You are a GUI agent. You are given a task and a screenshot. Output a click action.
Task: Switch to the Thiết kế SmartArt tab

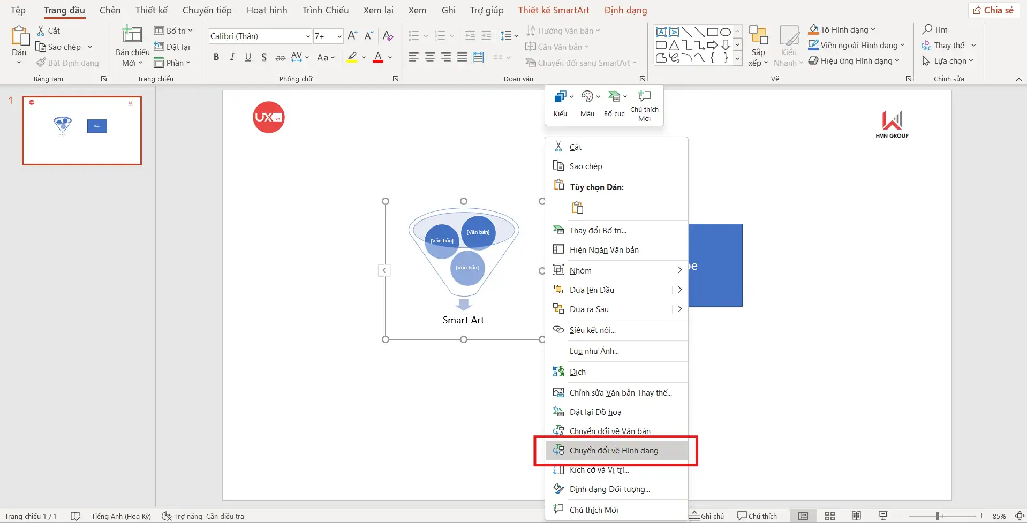pos(554,10)
